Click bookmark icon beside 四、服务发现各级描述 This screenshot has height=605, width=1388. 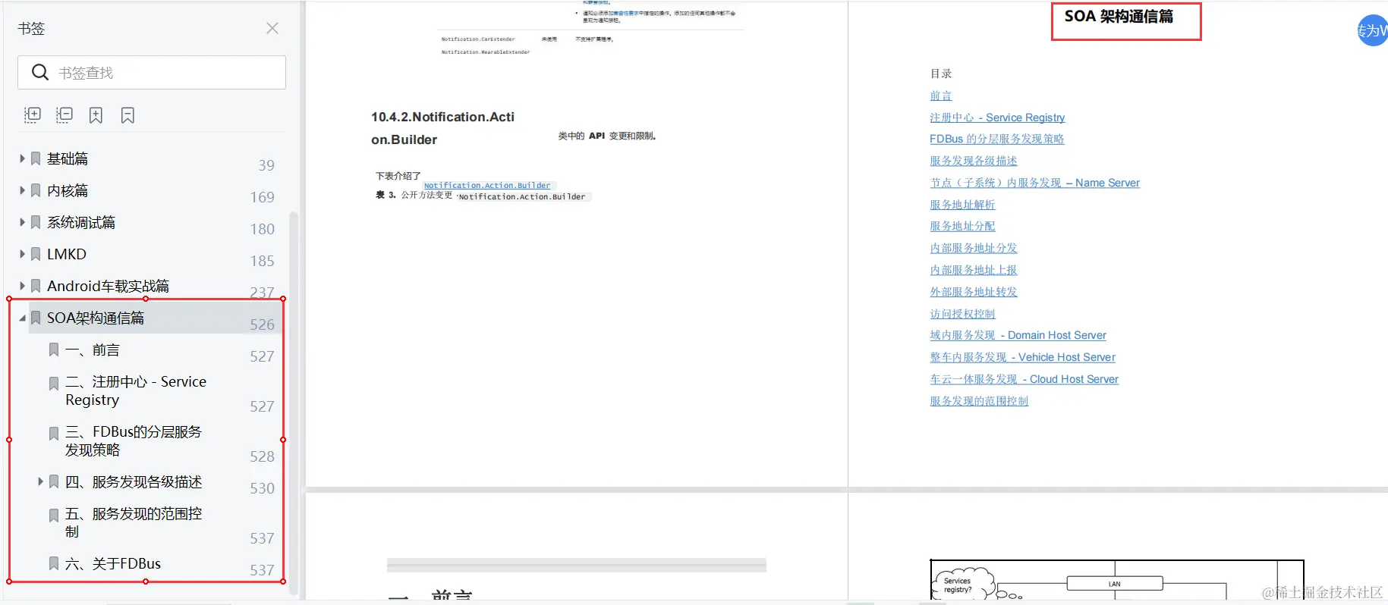(54, 481)
